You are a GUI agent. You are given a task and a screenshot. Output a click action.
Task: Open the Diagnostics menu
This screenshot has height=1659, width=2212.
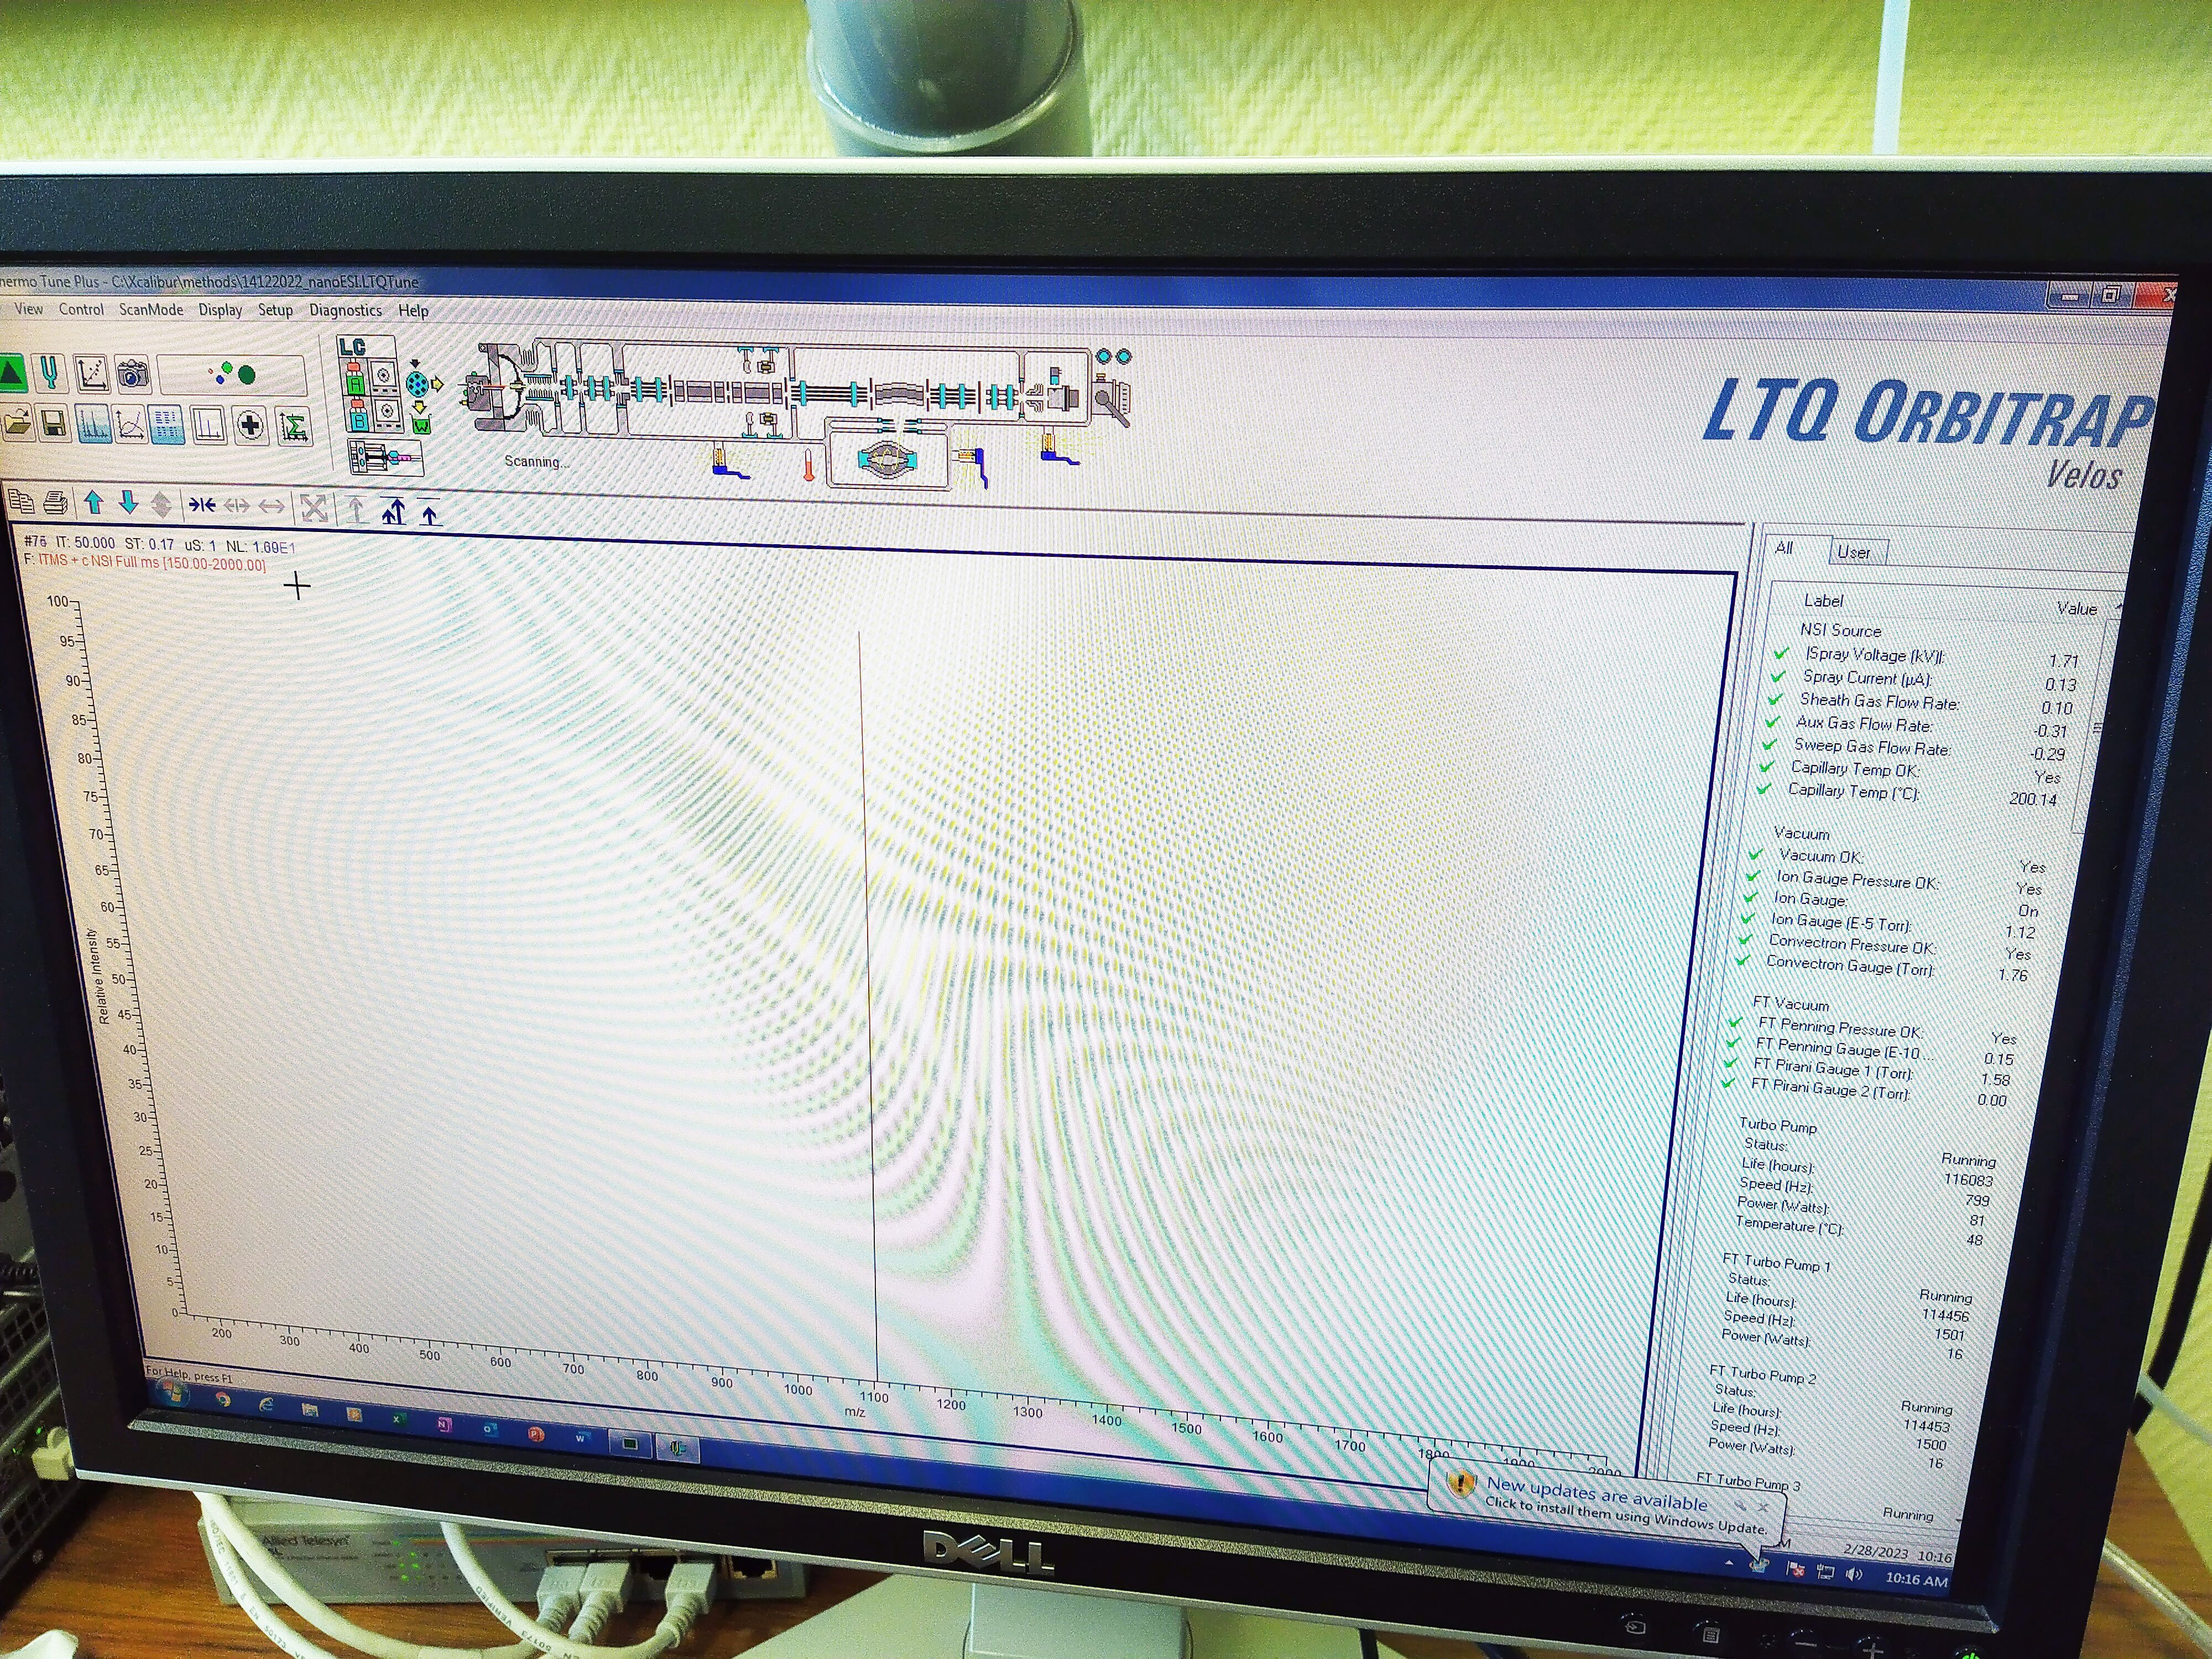(345, 311)
